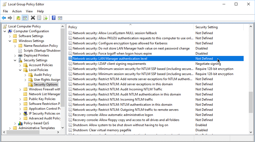Select Advanced Audit Policy Configuration item

pos(44,118)
